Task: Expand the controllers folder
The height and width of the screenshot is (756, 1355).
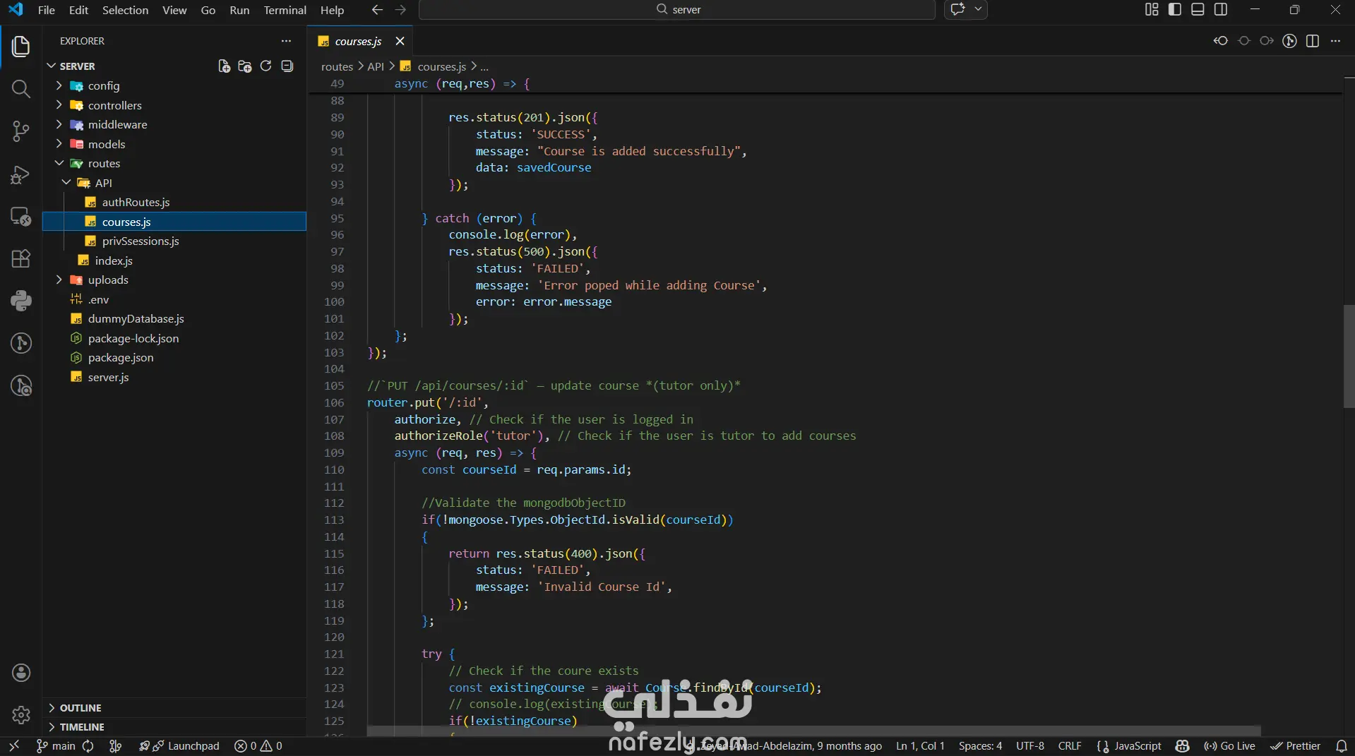Action: point(59,105)
